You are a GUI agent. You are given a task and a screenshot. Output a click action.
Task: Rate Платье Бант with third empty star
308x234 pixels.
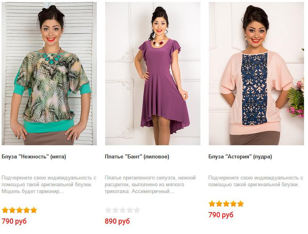coord(123,210)
